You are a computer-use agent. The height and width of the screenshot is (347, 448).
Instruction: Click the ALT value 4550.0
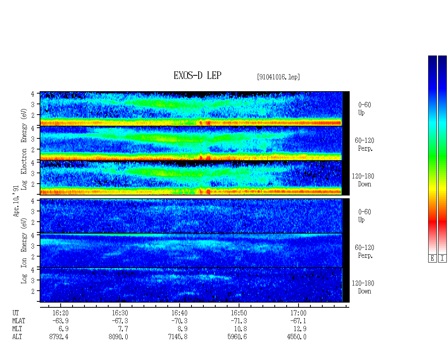297,337
